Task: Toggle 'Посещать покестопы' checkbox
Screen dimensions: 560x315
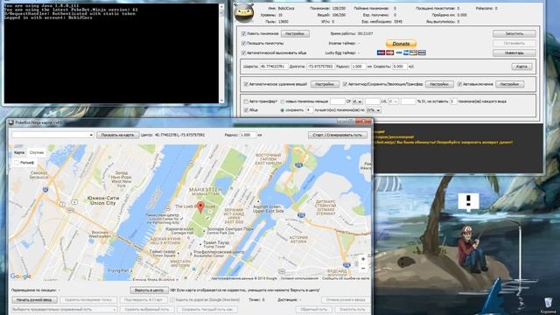Action: (243, 43)
